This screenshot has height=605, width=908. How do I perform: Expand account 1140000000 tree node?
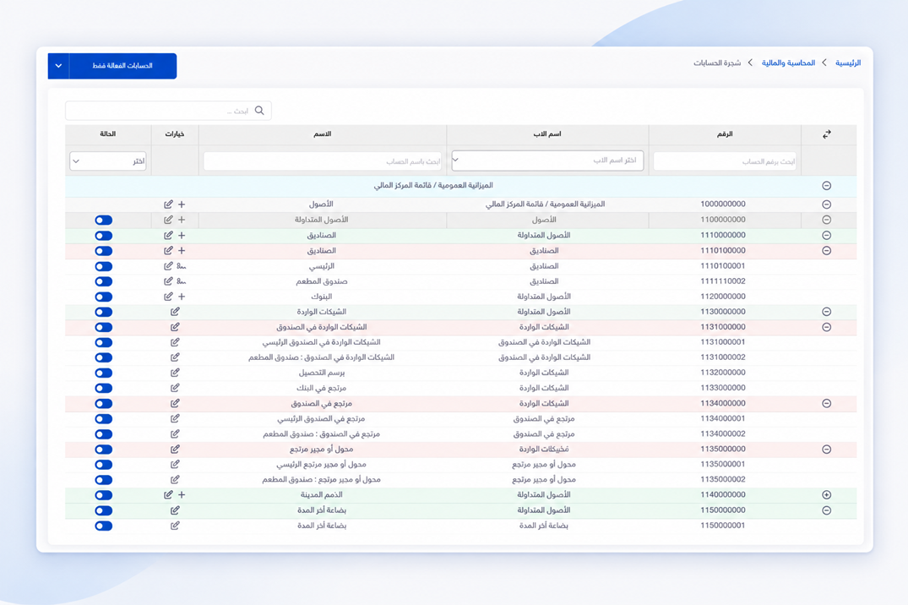tap(826, 495)
